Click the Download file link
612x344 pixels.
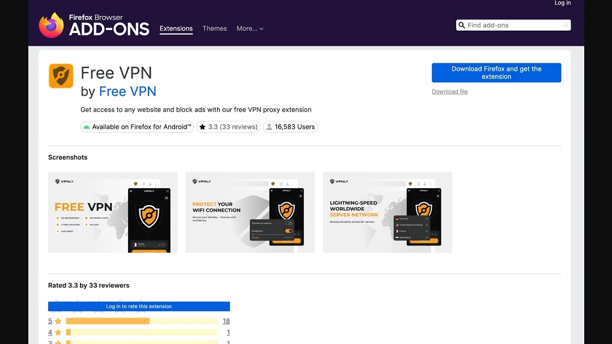click(x=449, y=91)
